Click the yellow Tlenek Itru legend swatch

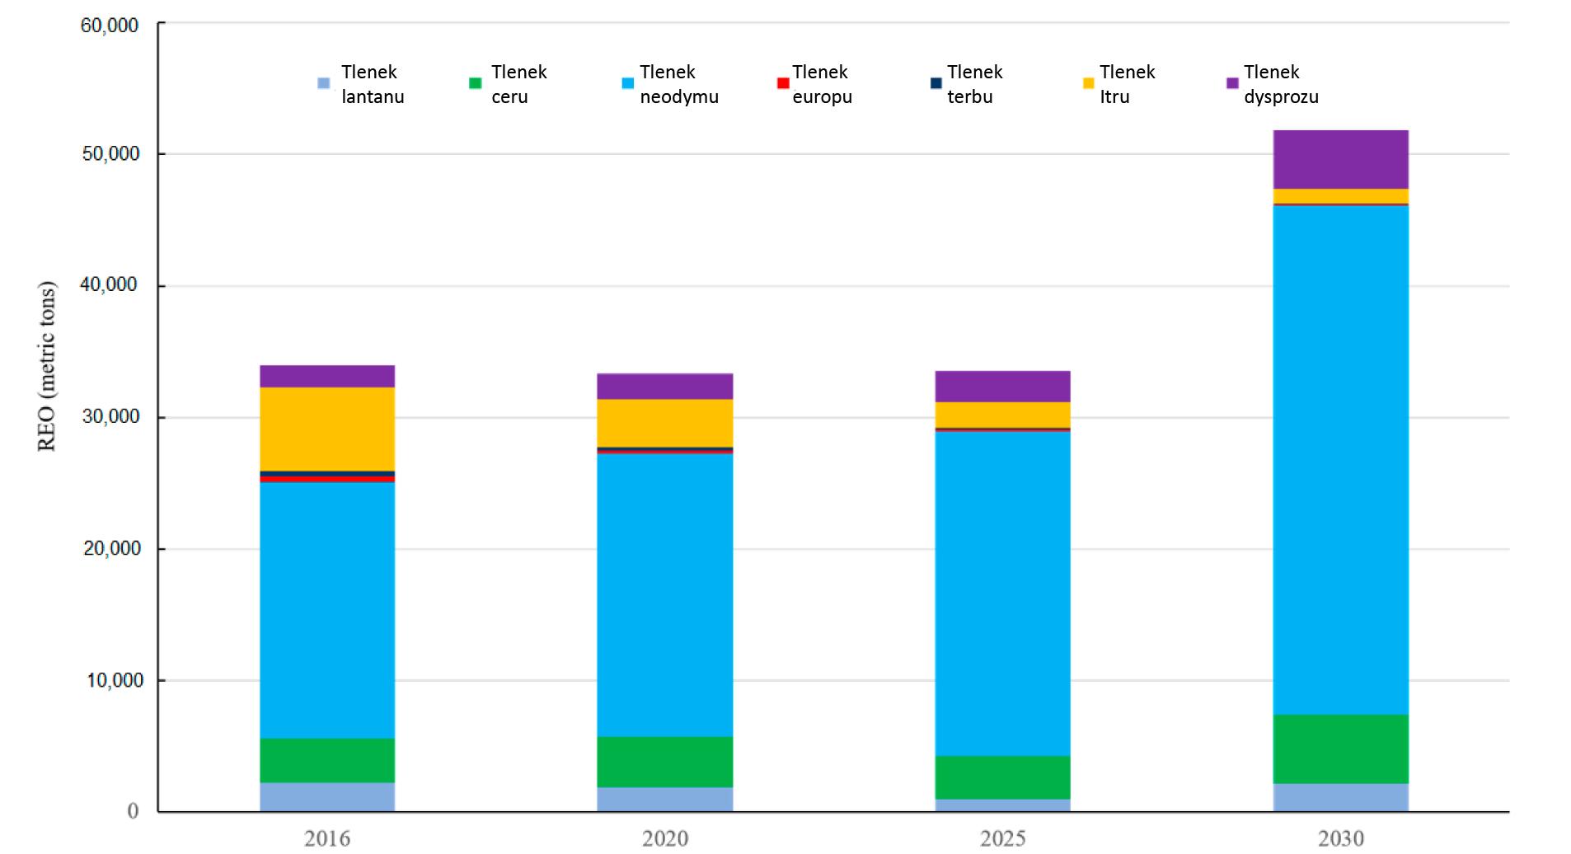[x=1088, y=83]
